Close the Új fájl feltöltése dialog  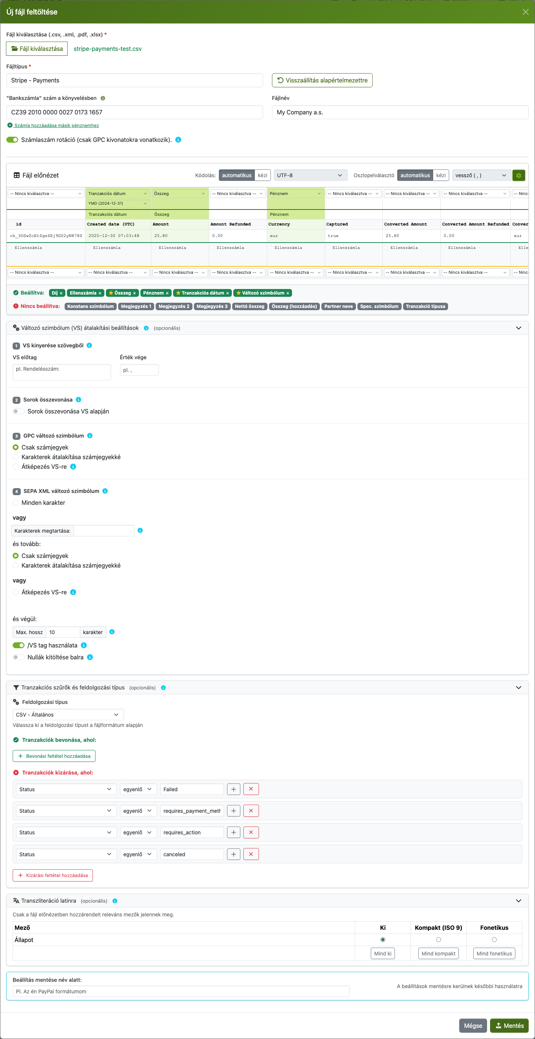[525, 12]
